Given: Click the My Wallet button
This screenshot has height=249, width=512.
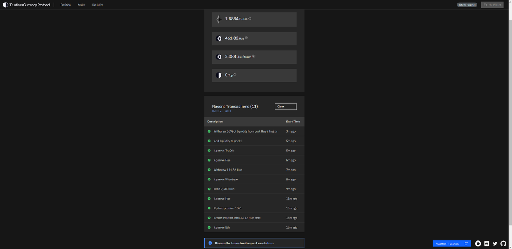Looking at the screenshot, I should [492, 5].
